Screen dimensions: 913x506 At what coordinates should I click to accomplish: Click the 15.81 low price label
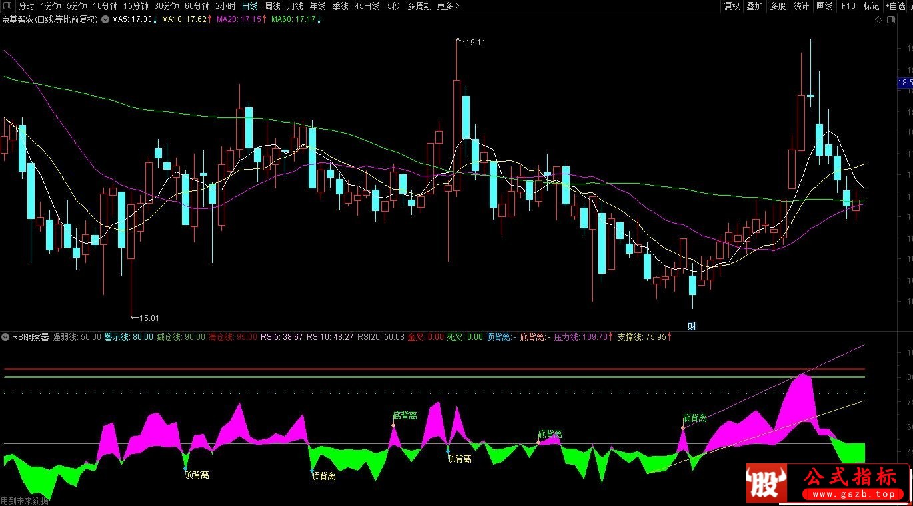coord(149,318)
